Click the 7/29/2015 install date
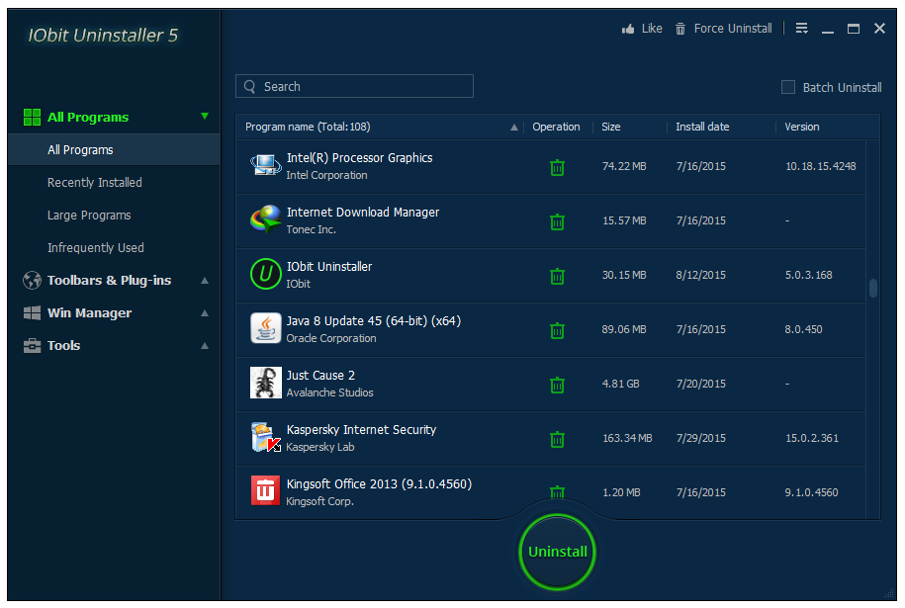 700,438
